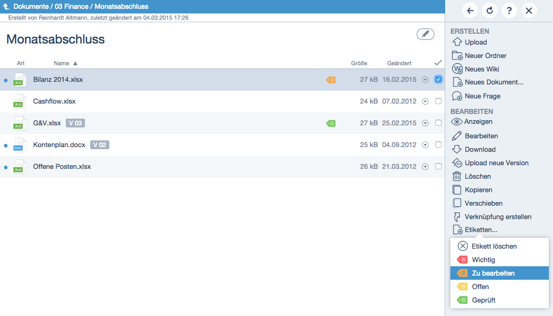553x316 pixels.
Task: Open help with the question mark icon
Action: tap(509, 10)
